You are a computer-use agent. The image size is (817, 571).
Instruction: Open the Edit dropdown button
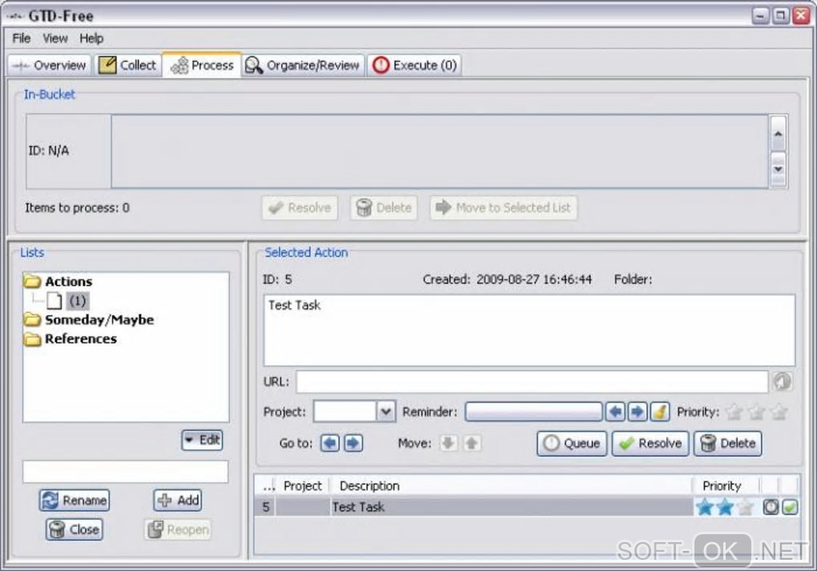(x=202, y=440)
